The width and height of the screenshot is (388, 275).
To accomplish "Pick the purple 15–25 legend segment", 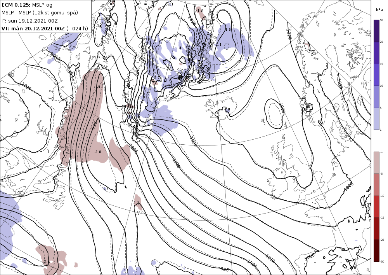I will (376, 53).
